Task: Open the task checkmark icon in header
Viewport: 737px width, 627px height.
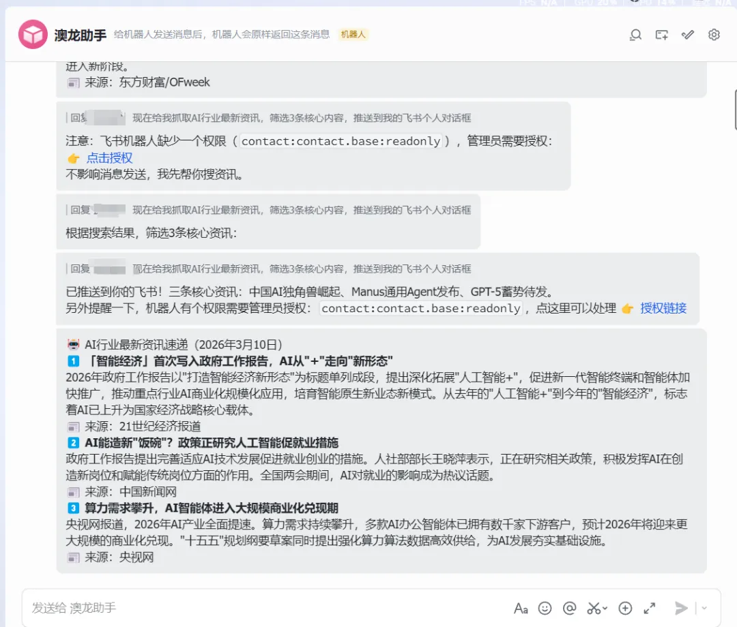Action: click(688, 35)
